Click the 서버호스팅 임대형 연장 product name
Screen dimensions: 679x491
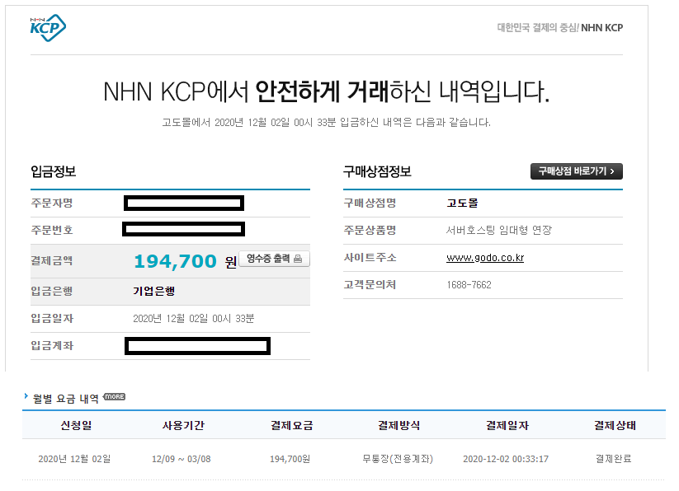click(x=499, y=230)
